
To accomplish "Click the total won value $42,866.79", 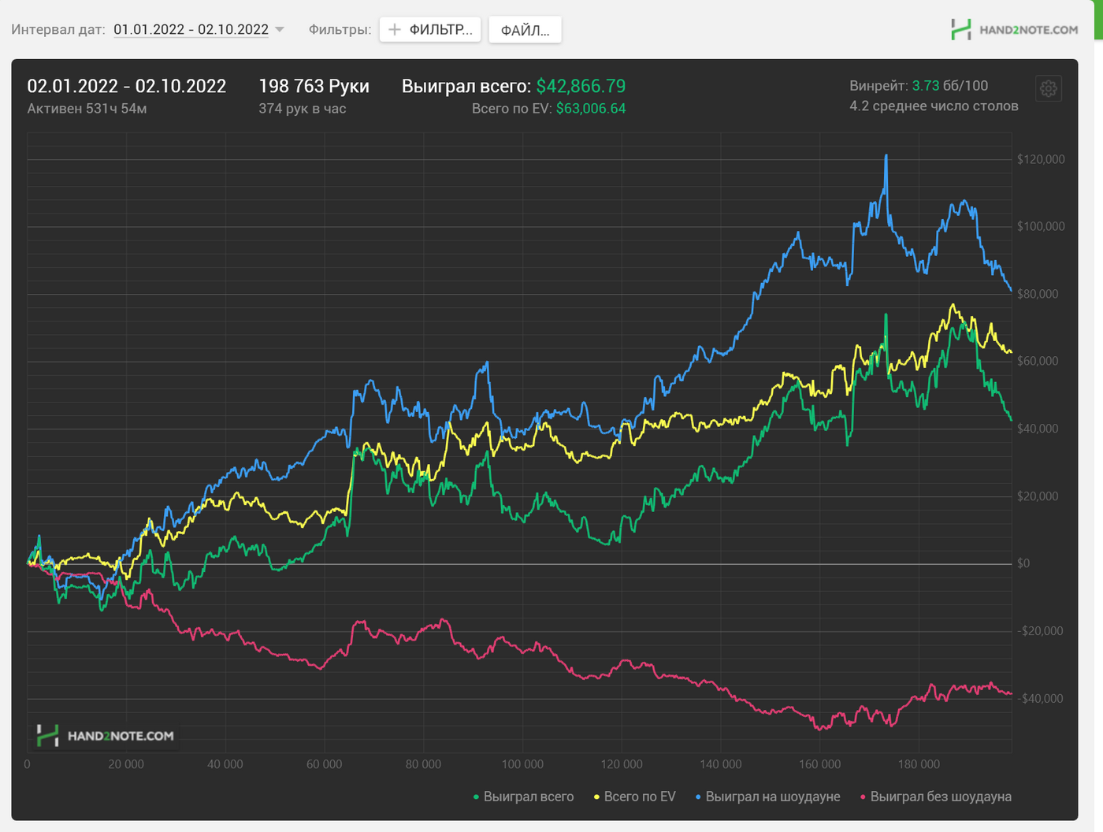I will [581, 86].
